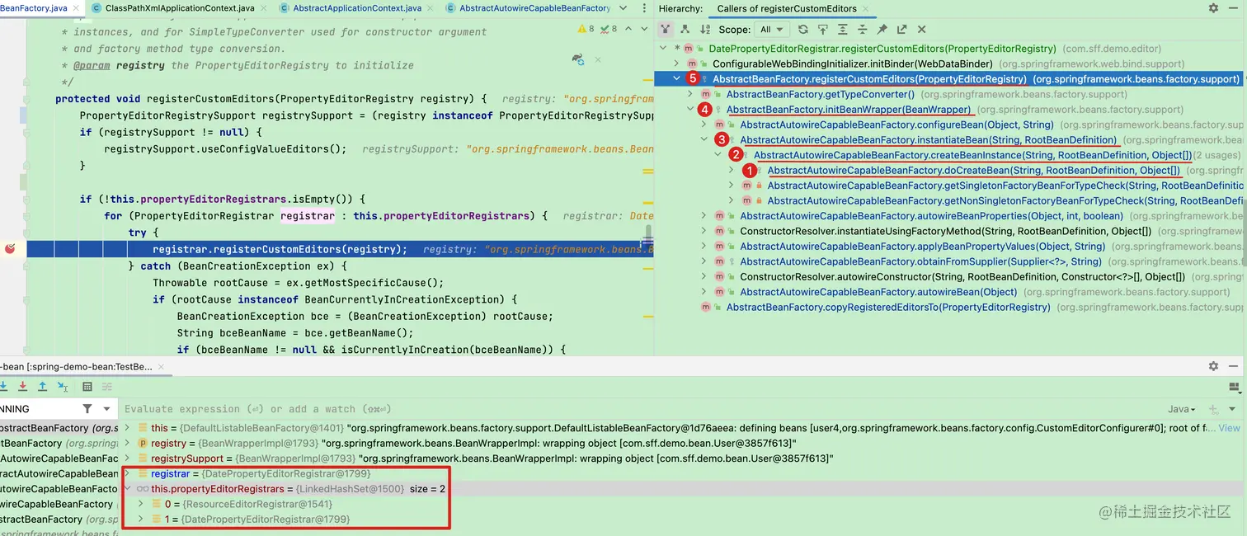The height and width of the screenshot is (536, 1247).
Task: Collapse DatePropertyEditorRegistrar.registerCustomEditors root node
Action: (663, 49)
